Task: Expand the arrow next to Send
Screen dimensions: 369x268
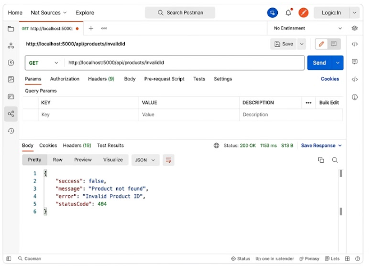Action: coord(338,63)
